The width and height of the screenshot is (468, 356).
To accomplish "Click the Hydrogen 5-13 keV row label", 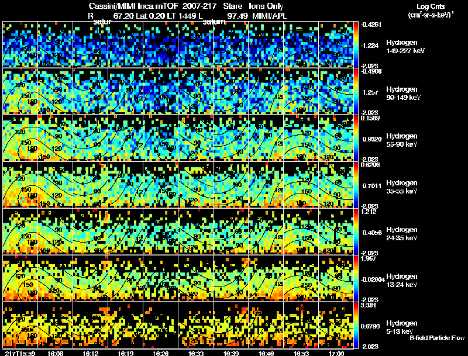I will (402, 327).
